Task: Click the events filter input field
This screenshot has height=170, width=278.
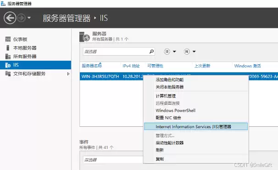Action: pyautogui.click(x=113, y=160)
